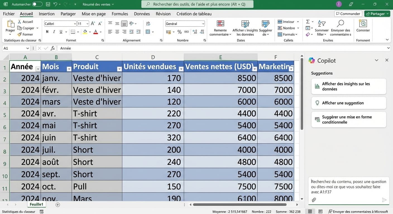Open Insert Function via the fx icon
Image resolution: width=393 pixels, height=214 pixels.
tap(53, 48)
